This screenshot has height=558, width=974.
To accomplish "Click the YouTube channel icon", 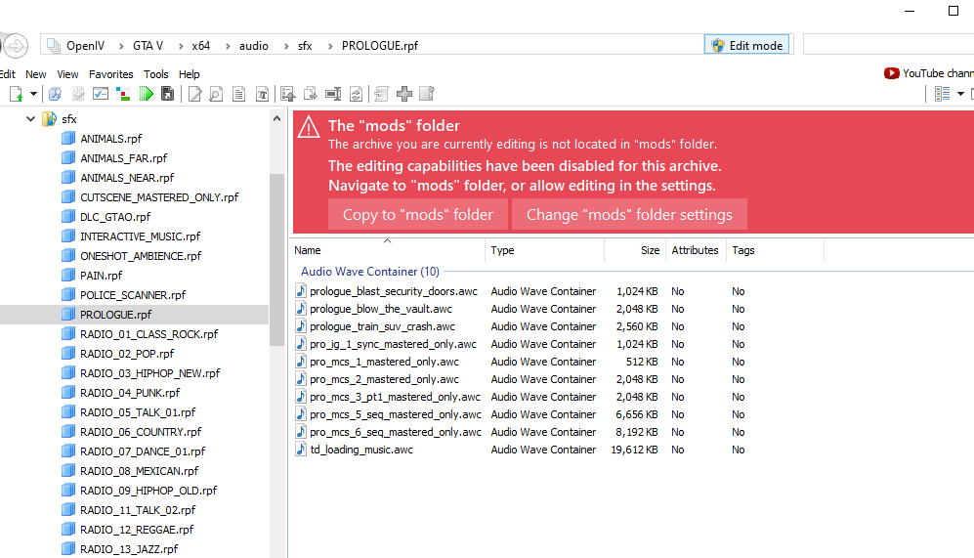I will (x=891, y=73).
